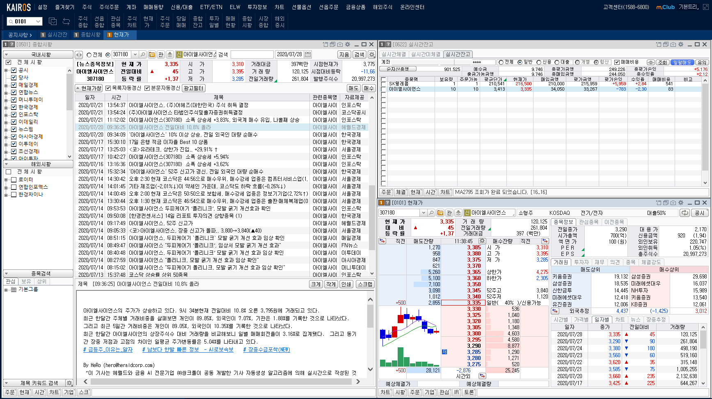This screenshot has width=712, height=399.
Task: Open the stock code dropdown in 현재가 window
Action: (423, 213)
